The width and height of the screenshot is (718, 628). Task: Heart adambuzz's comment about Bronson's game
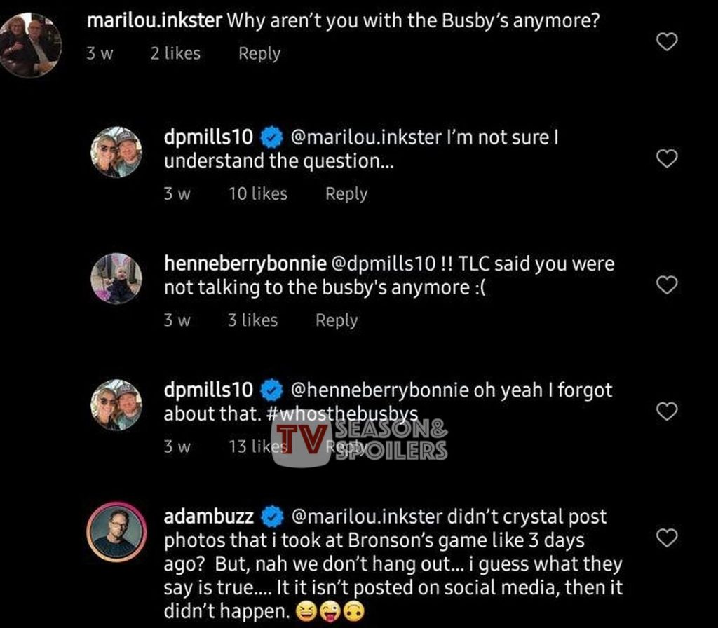tap(667, 538)
